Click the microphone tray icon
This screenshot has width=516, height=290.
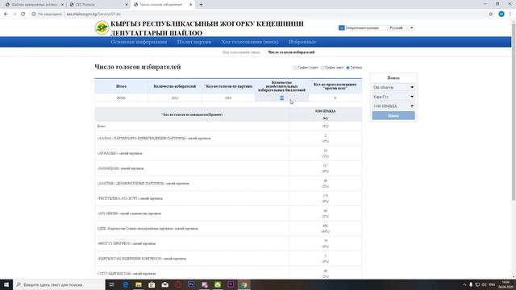coord(471,284)
